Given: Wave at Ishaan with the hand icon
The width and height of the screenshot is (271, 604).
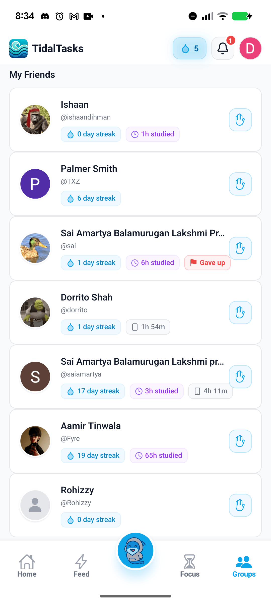Looking at the screenshot, I should coord(240,120).
